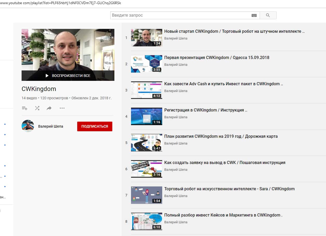Click author Валерий Шепа under video 5
The height and width of the screenshot is (236, 326).
[176, 143]
